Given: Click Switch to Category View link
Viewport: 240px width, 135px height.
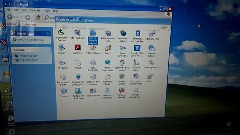Looking at the screenshot, I should [x=31, y=40].
